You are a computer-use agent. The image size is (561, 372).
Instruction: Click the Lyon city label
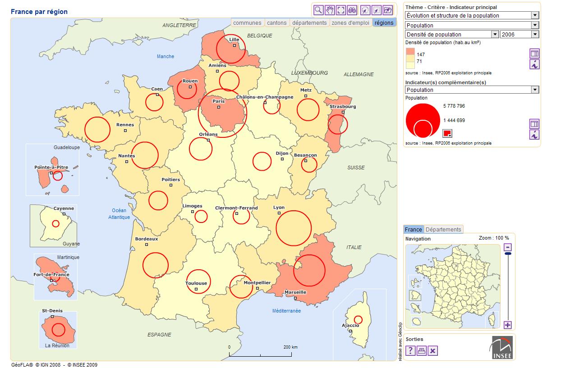coord(279,208)
